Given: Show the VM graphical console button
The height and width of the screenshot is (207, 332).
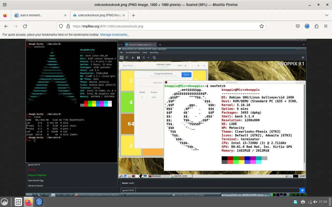Looking at the screenshot, I should click(121, 58).
